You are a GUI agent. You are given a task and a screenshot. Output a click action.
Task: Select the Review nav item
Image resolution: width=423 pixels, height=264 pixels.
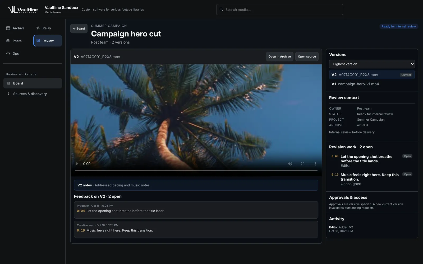pos(48,41)
